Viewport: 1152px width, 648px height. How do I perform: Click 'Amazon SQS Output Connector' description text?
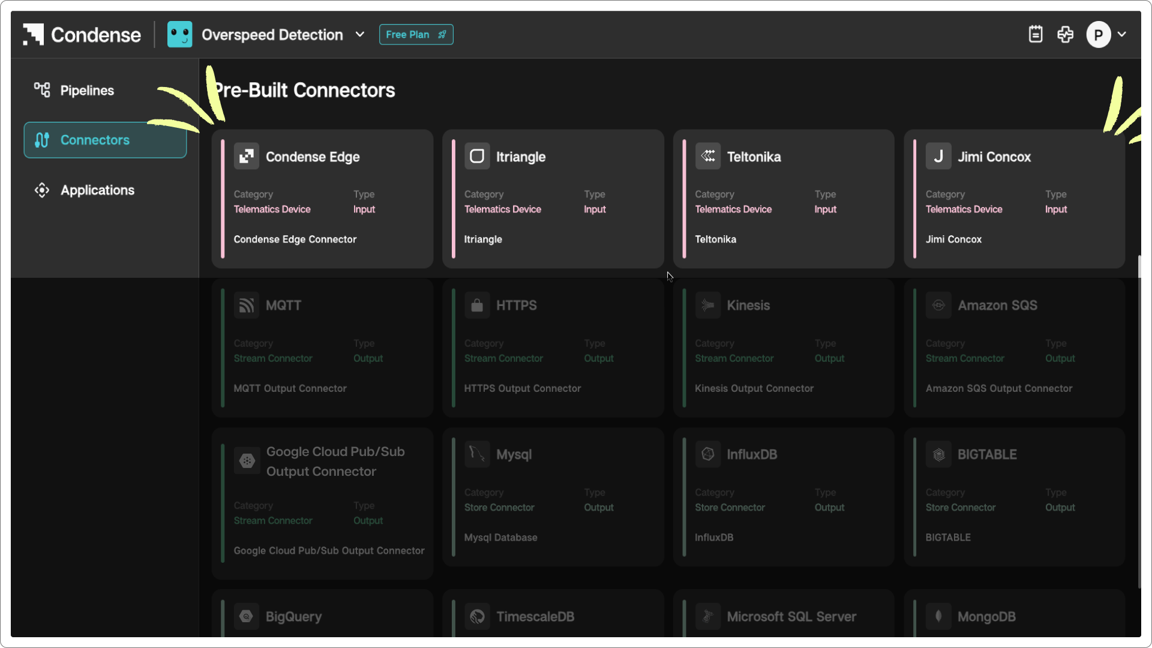coord(999,389)
